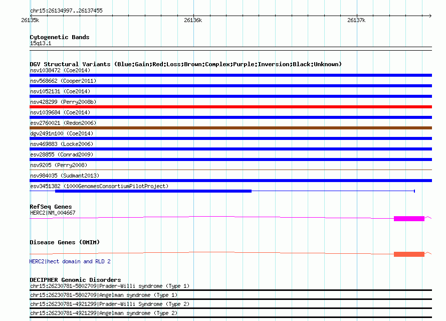Select the 26136k ruler position marker
The image size is (446, 321).
193,20
